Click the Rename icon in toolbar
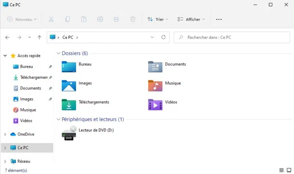Viewport: 294px width, 174px height. point(100,19)
